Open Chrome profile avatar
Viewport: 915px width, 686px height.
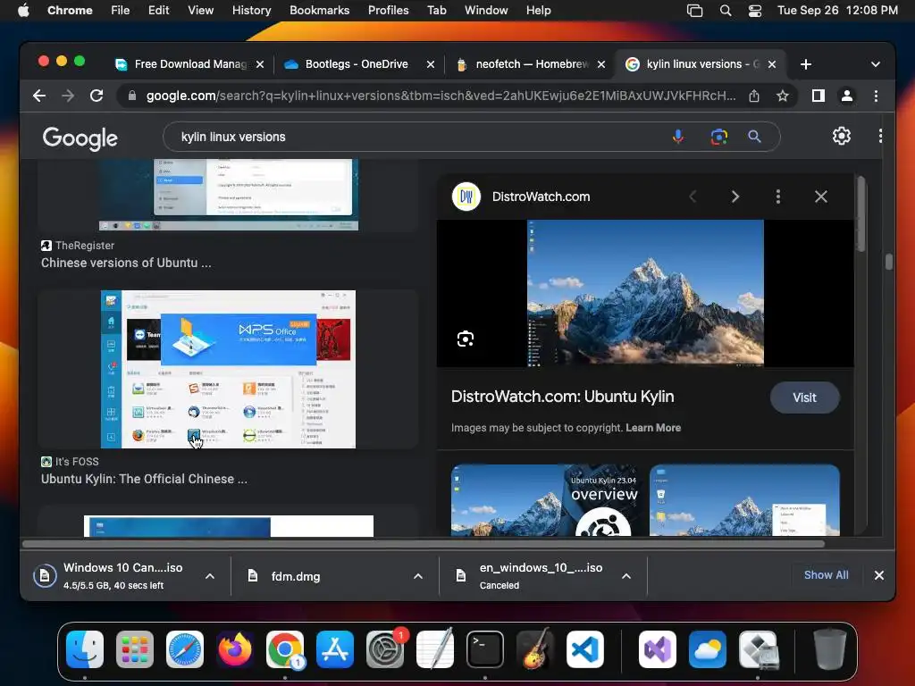847,96
